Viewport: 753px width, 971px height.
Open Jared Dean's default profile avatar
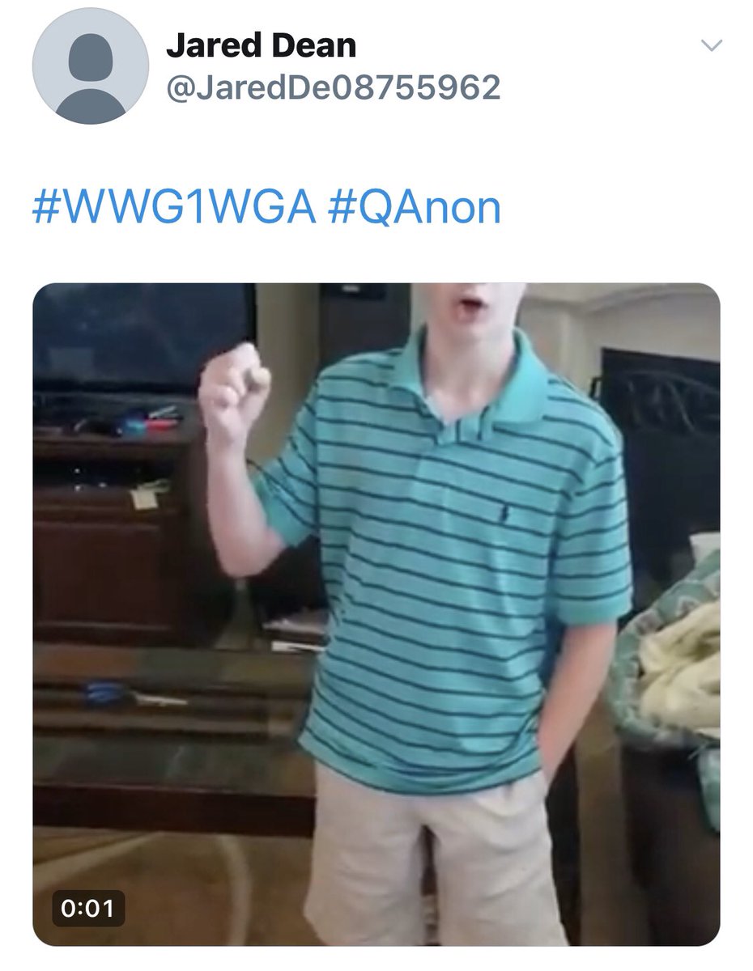tap(91, 66)
